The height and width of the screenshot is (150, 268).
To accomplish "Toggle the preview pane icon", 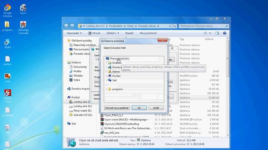I will (x=217, y=33).
